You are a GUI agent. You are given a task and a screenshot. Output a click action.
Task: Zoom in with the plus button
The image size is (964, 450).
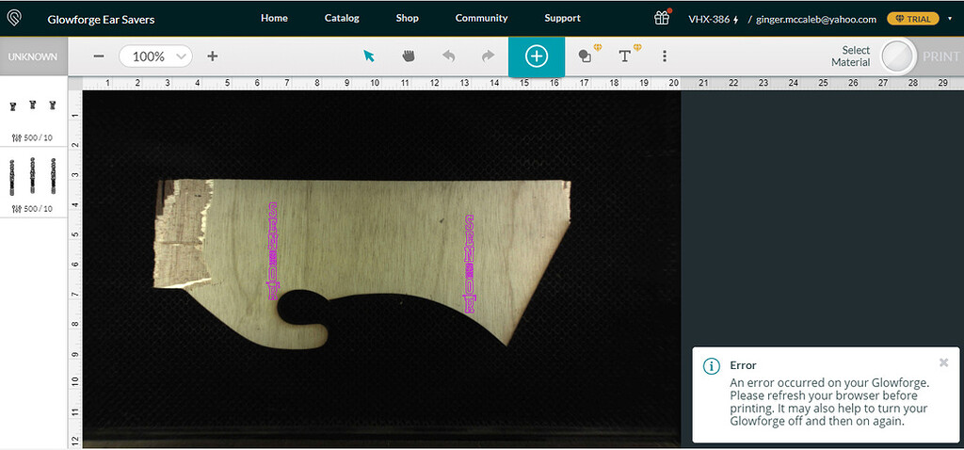[212, 56]
